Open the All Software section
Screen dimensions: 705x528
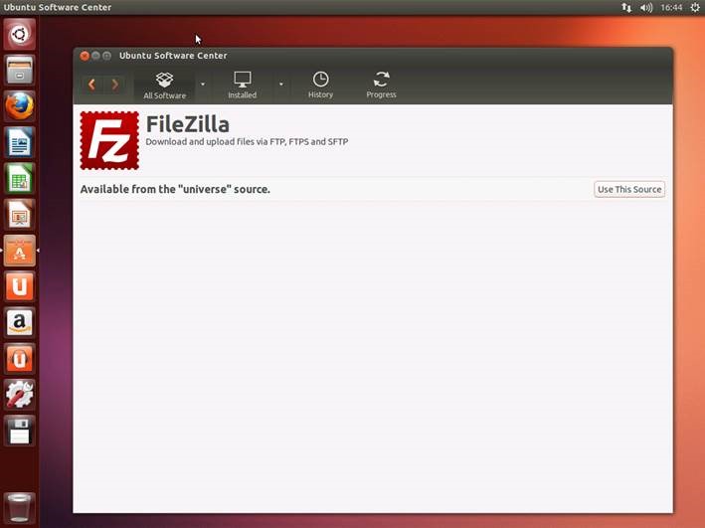pyautogui.click(x=164, y=86)
